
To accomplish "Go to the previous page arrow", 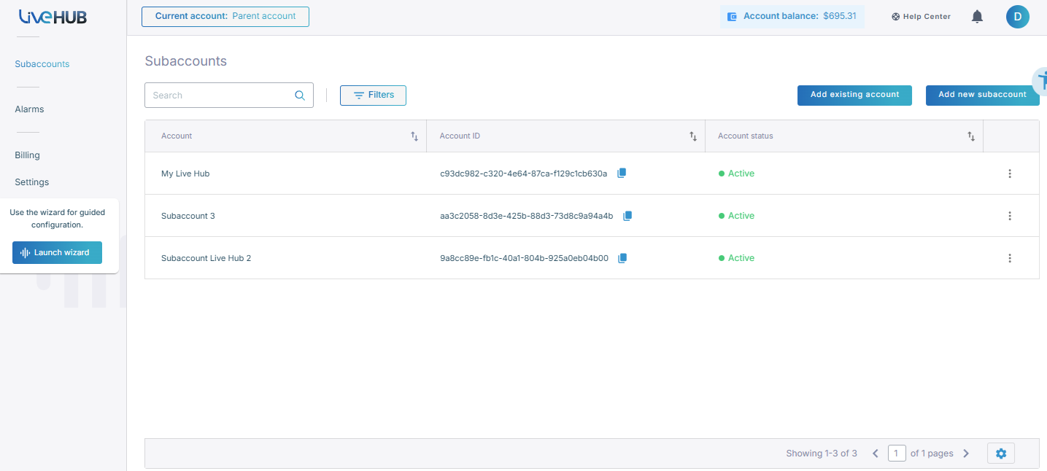I will coord(876,454).
